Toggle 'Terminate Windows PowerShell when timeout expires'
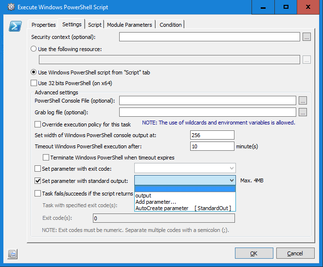Screen dimensions: 323x267 46,158
